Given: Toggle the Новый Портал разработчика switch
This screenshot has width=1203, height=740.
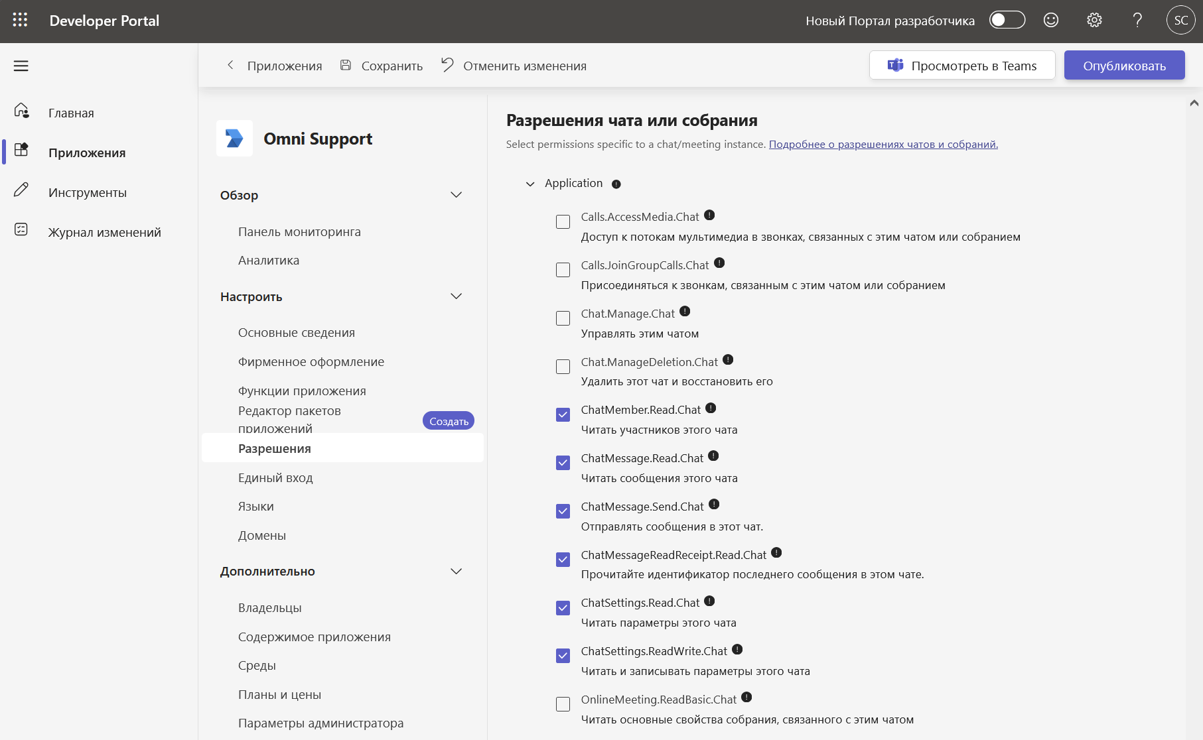Looking at the screenshot, I should [1007, 20].
